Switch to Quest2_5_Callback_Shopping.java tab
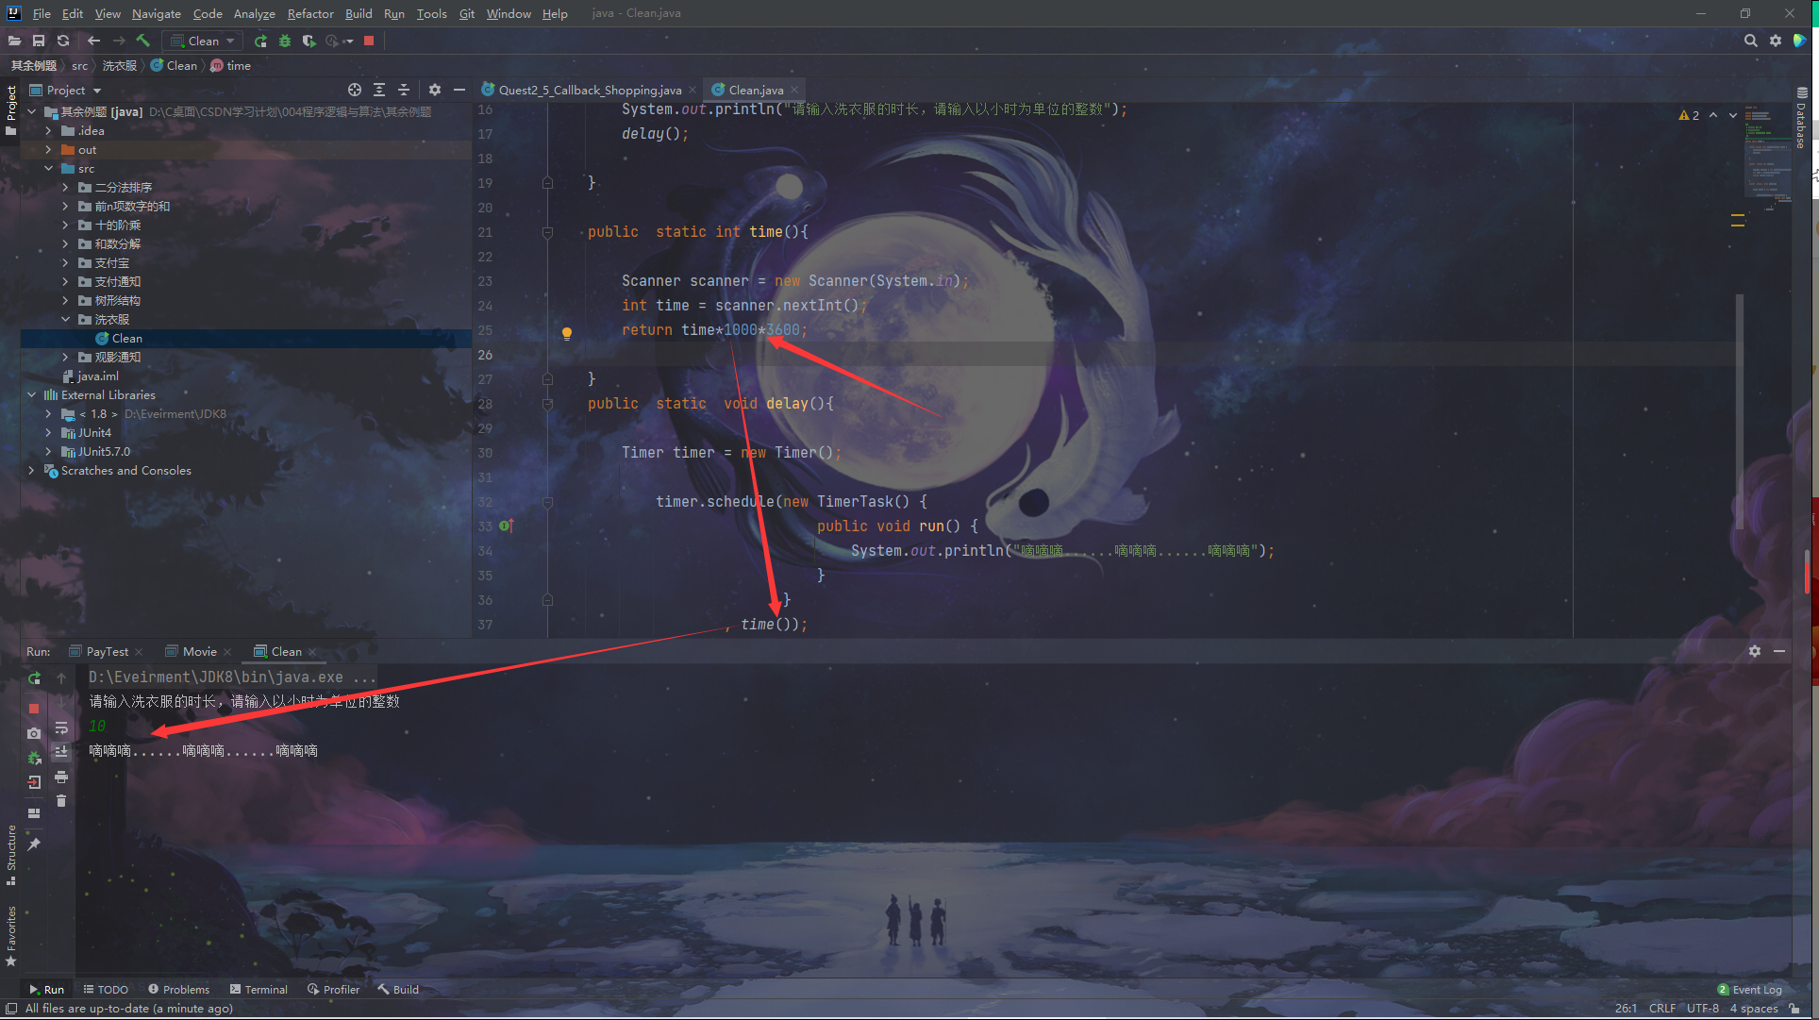1819x1020 pixels. (590, 90)
